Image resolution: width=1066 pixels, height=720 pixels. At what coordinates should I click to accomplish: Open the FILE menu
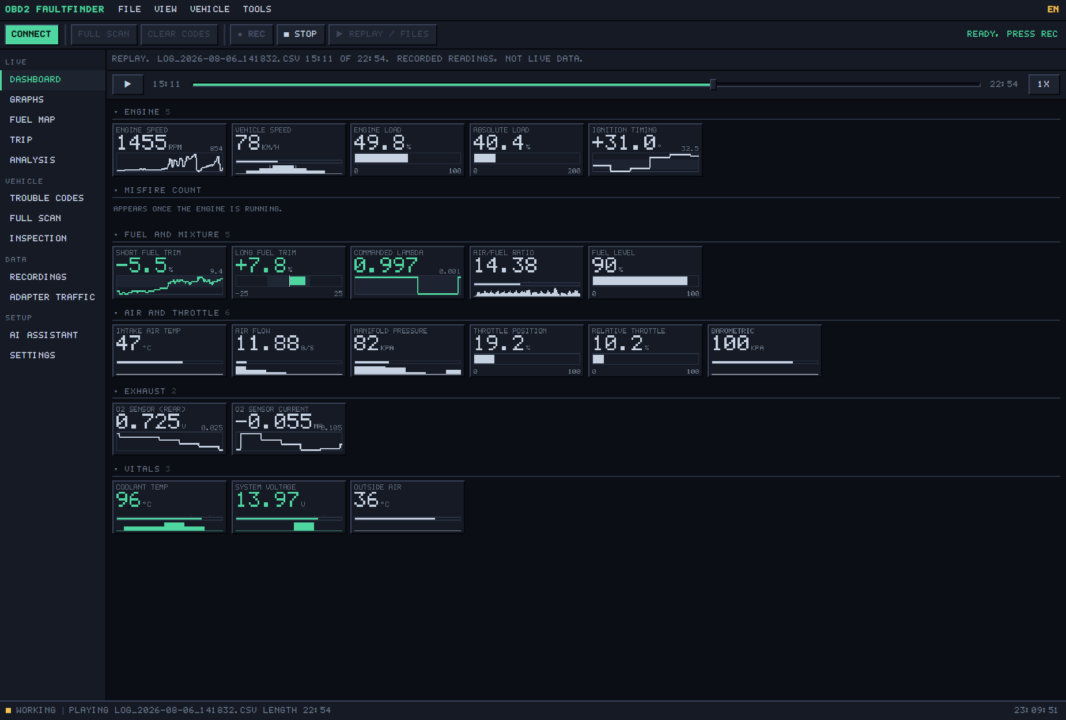pyautogui.click(x=130, y=9)
